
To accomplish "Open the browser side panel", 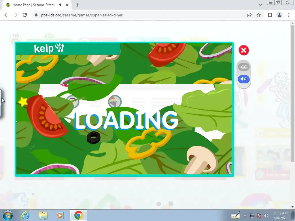I will point(270,15).
